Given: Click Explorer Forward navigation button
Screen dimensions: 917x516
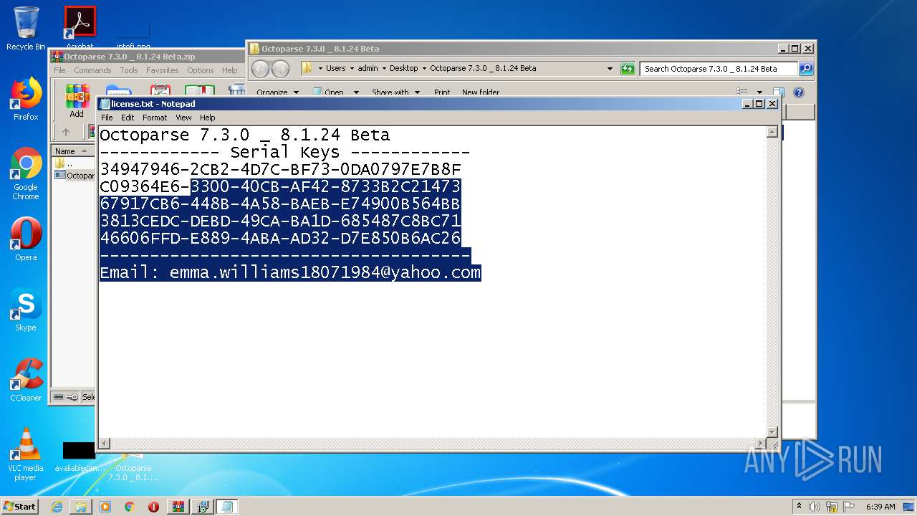Looking at the screenshot, I should pos(281,69).
